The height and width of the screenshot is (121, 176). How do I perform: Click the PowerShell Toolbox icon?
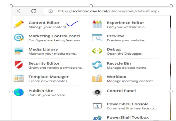tap(97, 118)
